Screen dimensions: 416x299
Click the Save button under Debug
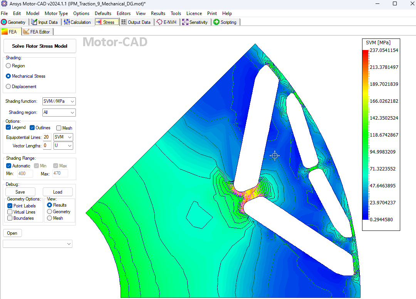click(20, 192)
